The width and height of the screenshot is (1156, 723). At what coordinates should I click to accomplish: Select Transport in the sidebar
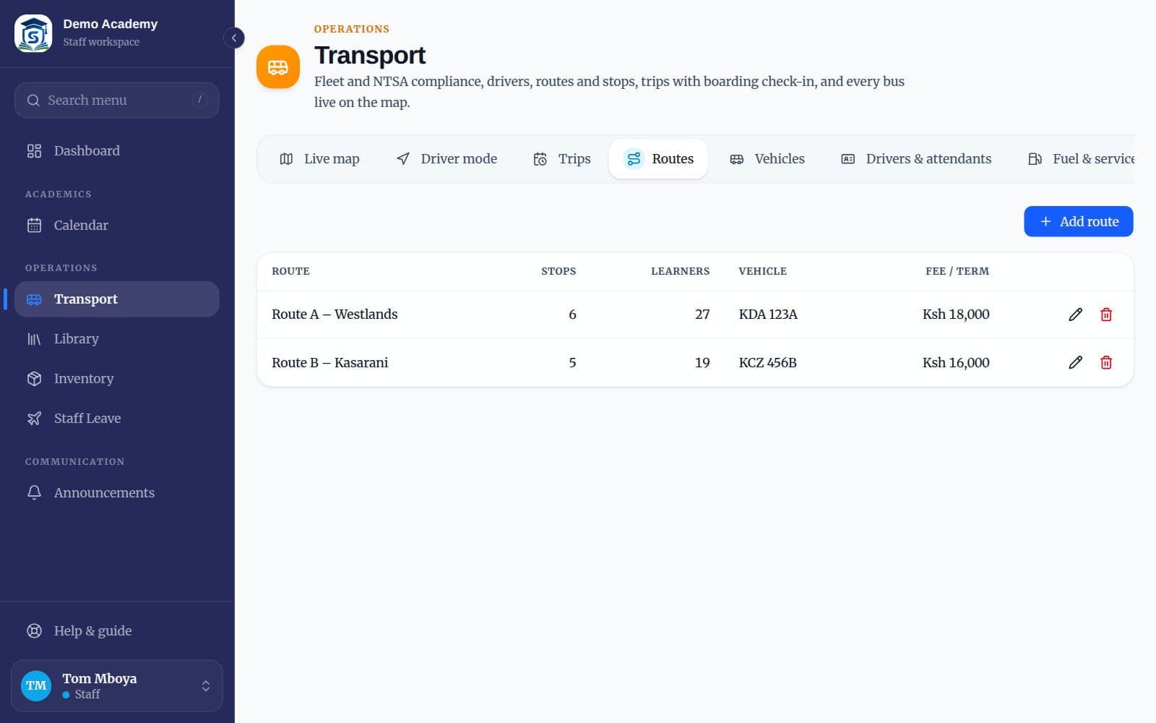pos(116,299)
